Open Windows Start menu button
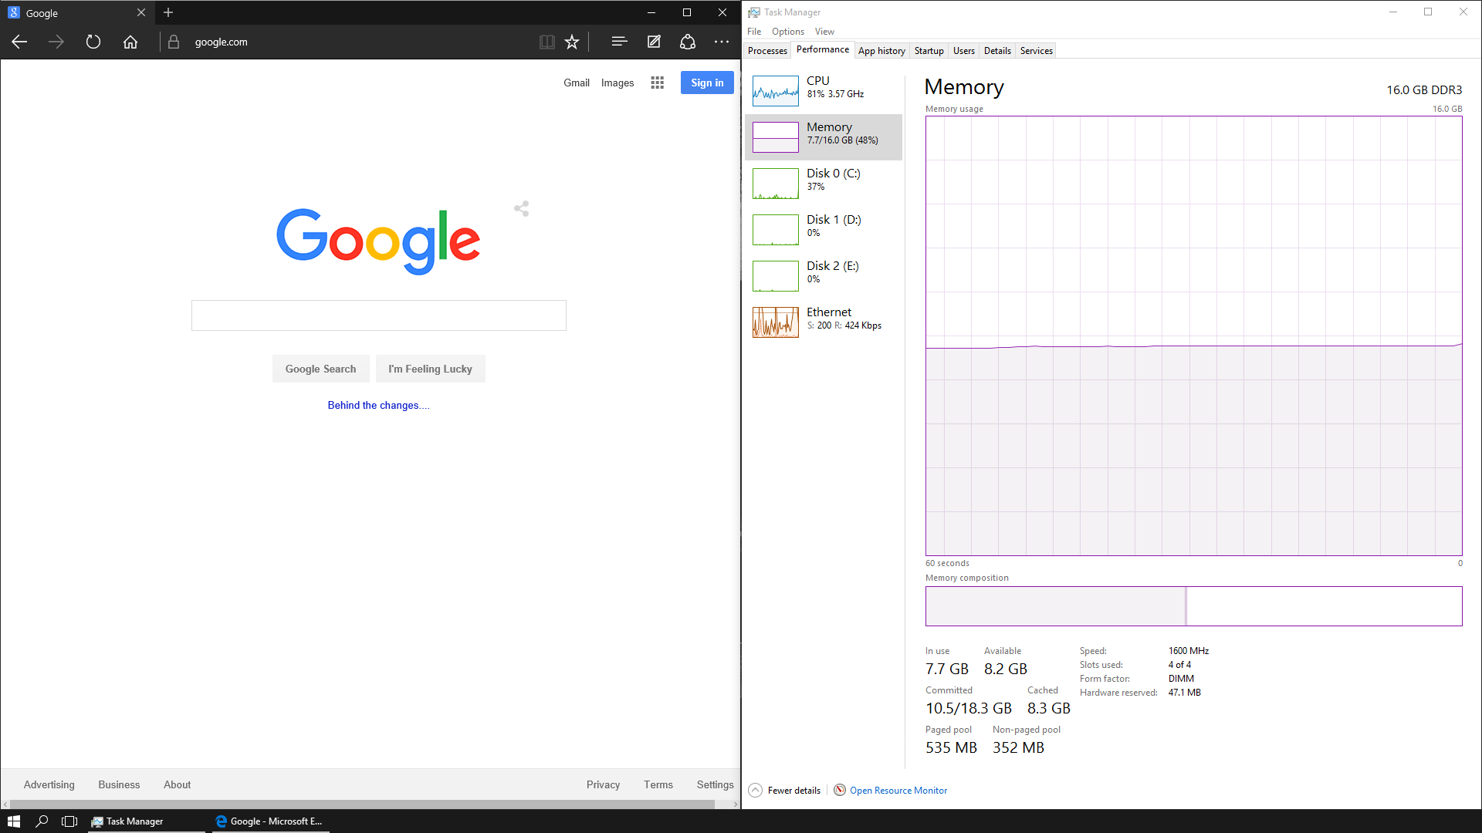The image size is (1482, 833). pyautogui.click(x=13, y=821)
